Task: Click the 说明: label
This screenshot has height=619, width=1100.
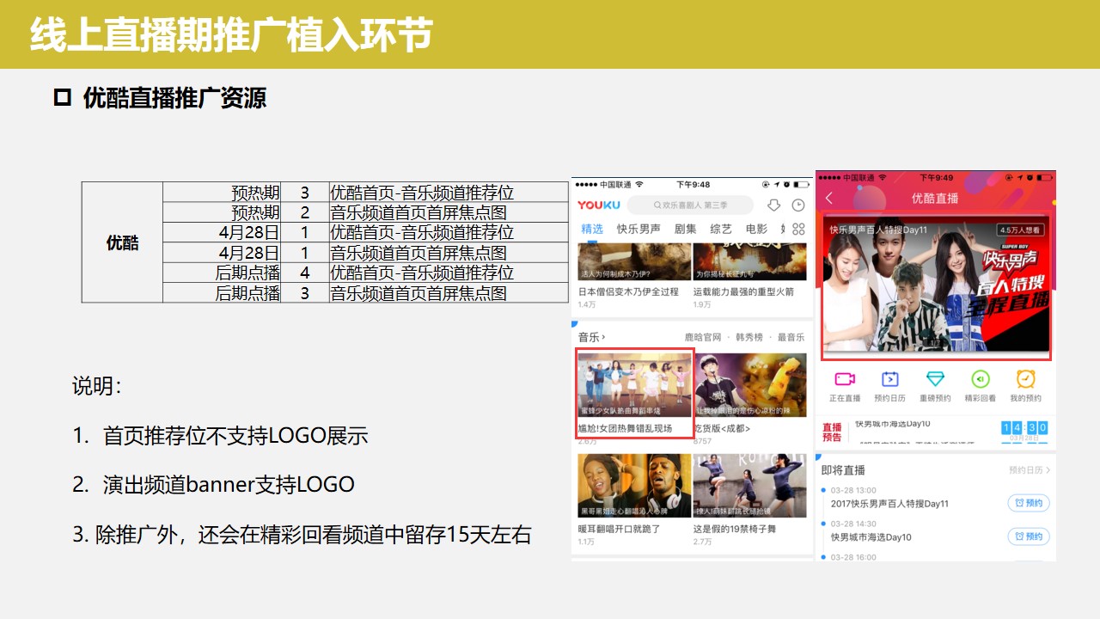Action: point(96,387)
